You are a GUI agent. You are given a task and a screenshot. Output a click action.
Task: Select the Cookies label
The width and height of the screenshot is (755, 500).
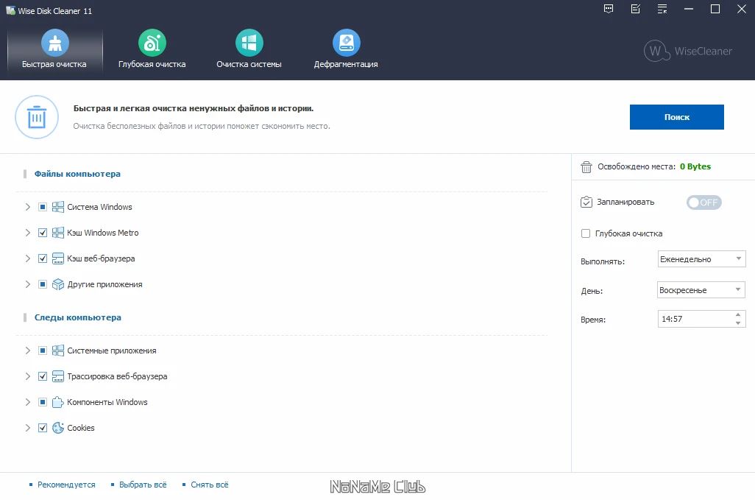pos(81,428)
